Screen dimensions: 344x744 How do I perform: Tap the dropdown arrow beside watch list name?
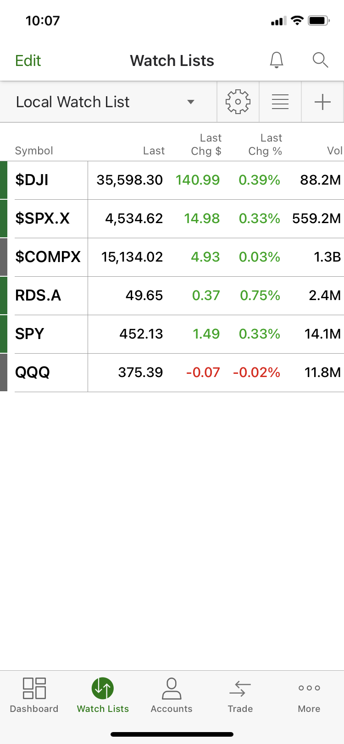click(x=191, y=102)
